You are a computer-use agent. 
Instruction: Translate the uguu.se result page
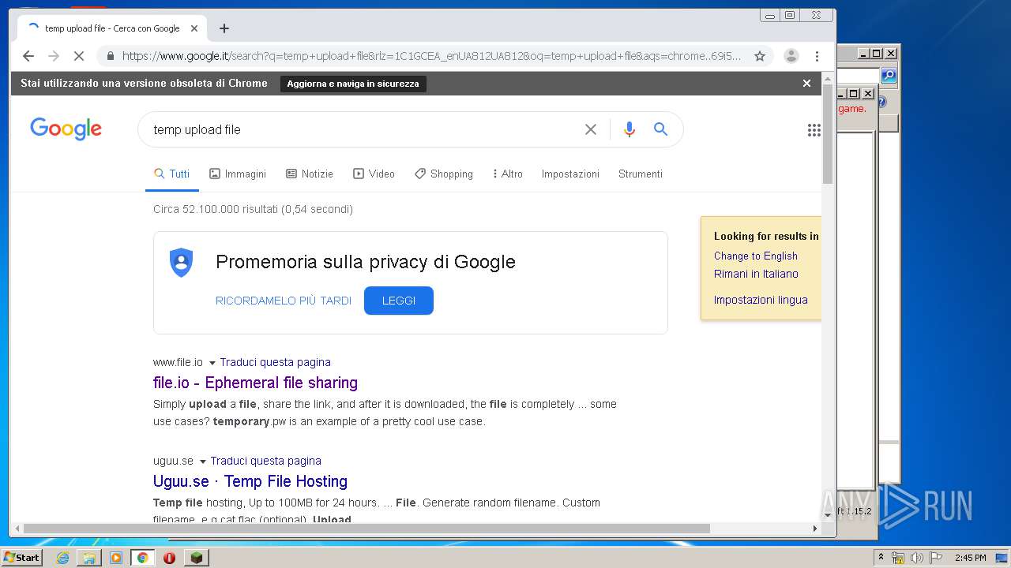[x=265, y=461]
